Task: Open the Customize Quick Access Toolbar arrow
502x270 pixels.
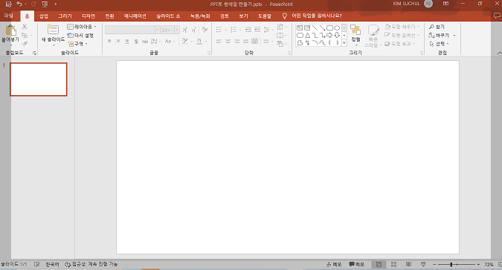Action: coord(55,4)
